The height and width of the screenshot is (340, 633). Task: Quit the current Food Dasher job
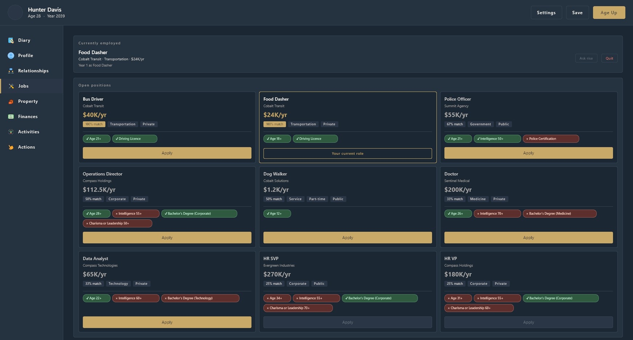(x=609, y=58)
